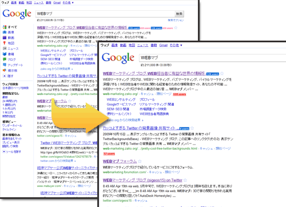Collapse sidebar categories with 隠す in back window
This screenshot has height=207, width=286.
(x=8, y=76)
